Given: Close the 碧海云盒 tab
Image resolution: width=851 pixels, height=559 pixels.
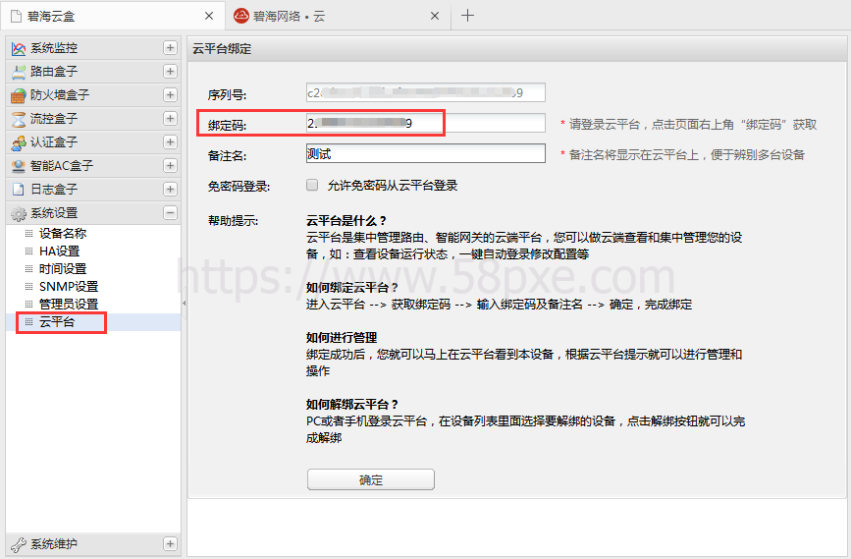Looking at the screenshot, I should coord(209,17).
